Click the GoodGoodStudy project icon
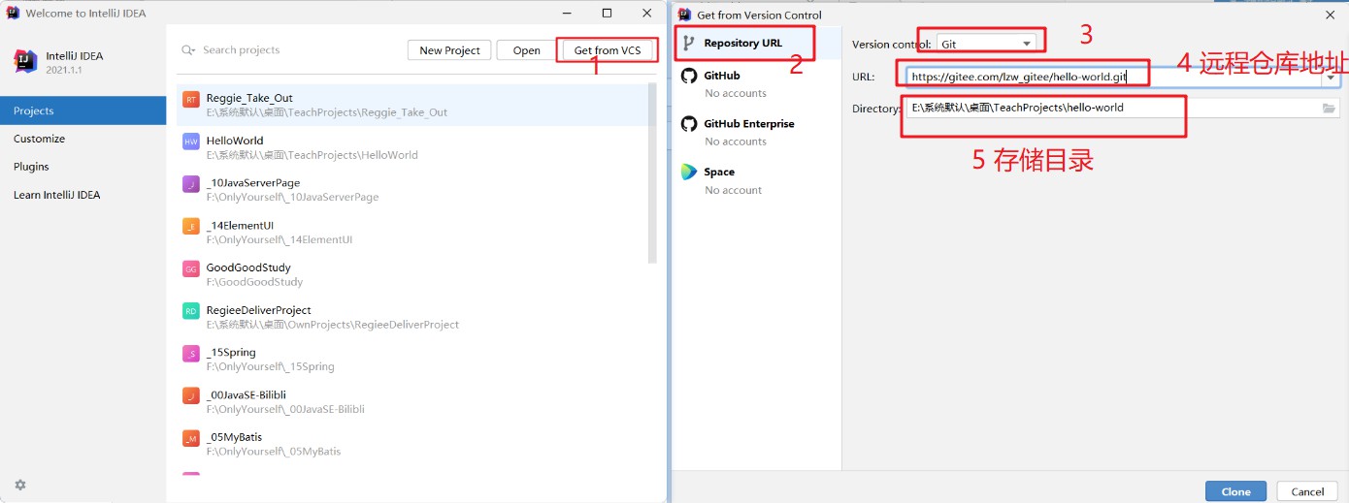Image resolution: width=1349 pixels, height=503 pixels. [191, 268]
